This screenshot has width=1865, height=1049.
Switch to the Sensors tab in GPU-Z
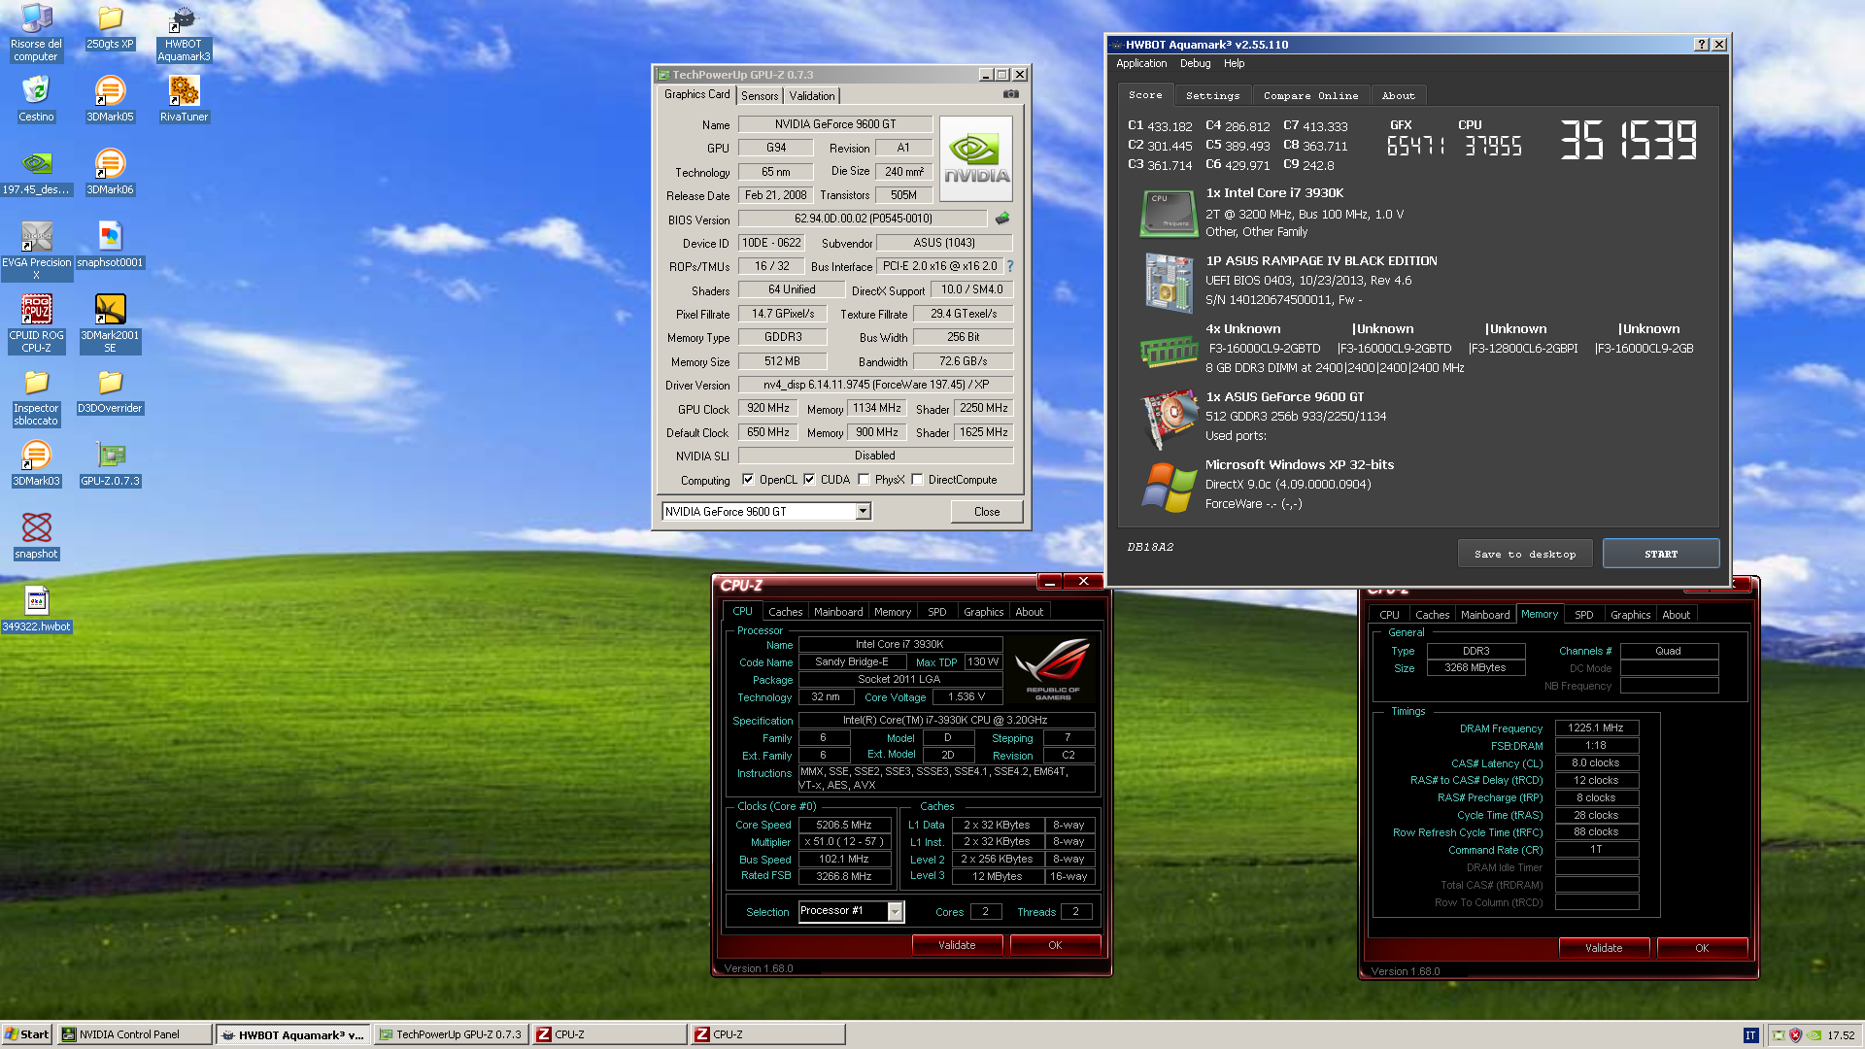coord(760,96)
